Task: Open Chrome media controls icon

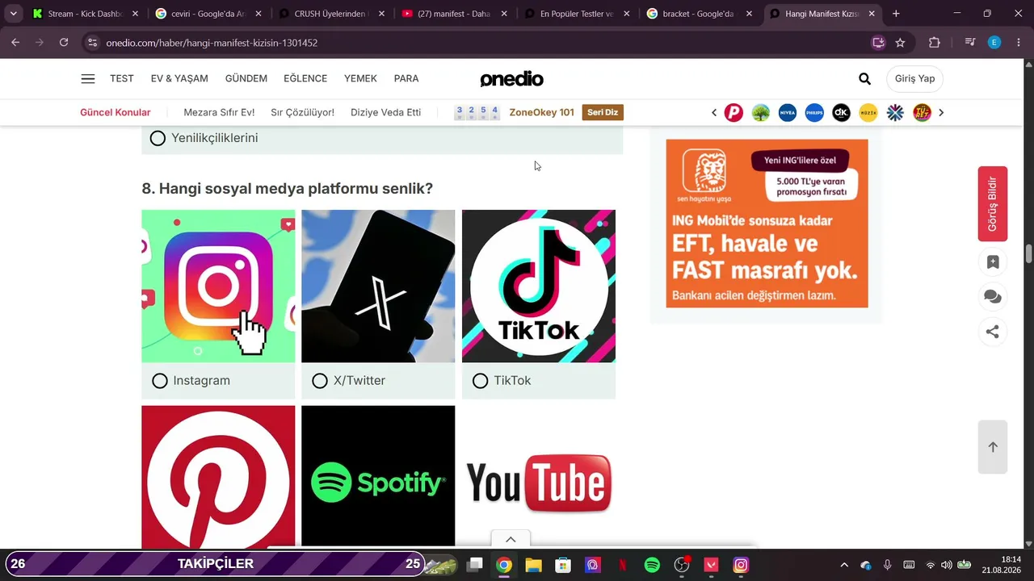Action: coord(970,43)
